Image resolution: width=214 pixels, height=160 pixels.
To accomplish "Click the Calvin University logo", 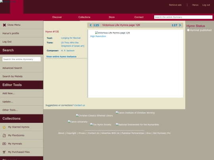I will [78, 122].
